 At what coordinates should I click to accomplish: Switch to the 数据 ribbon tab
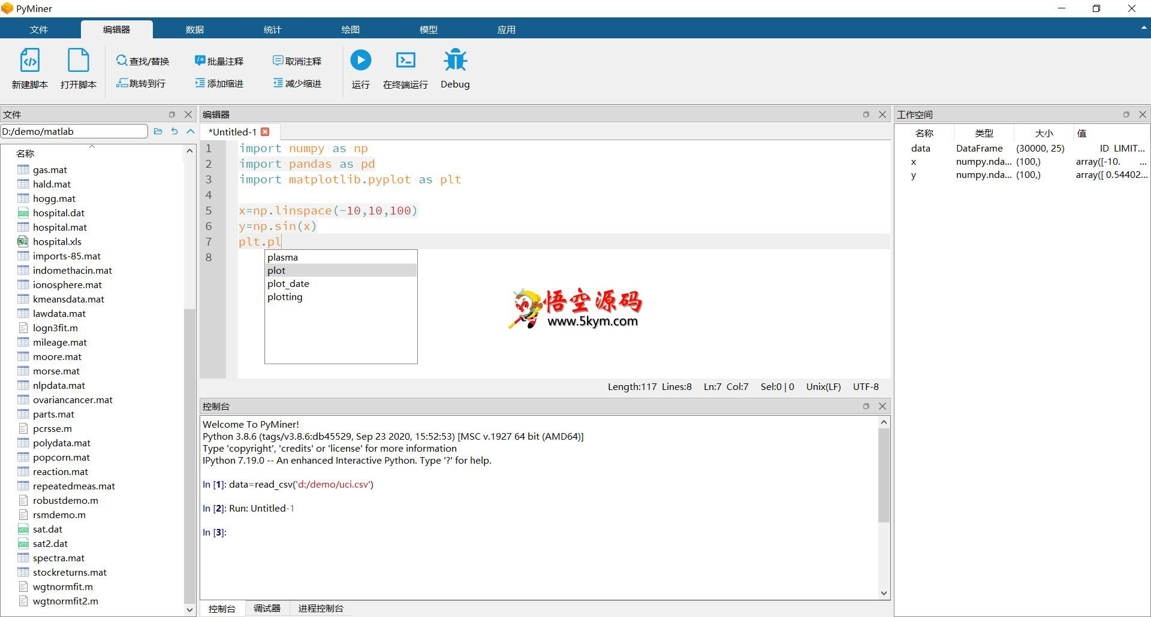(195, 29)
